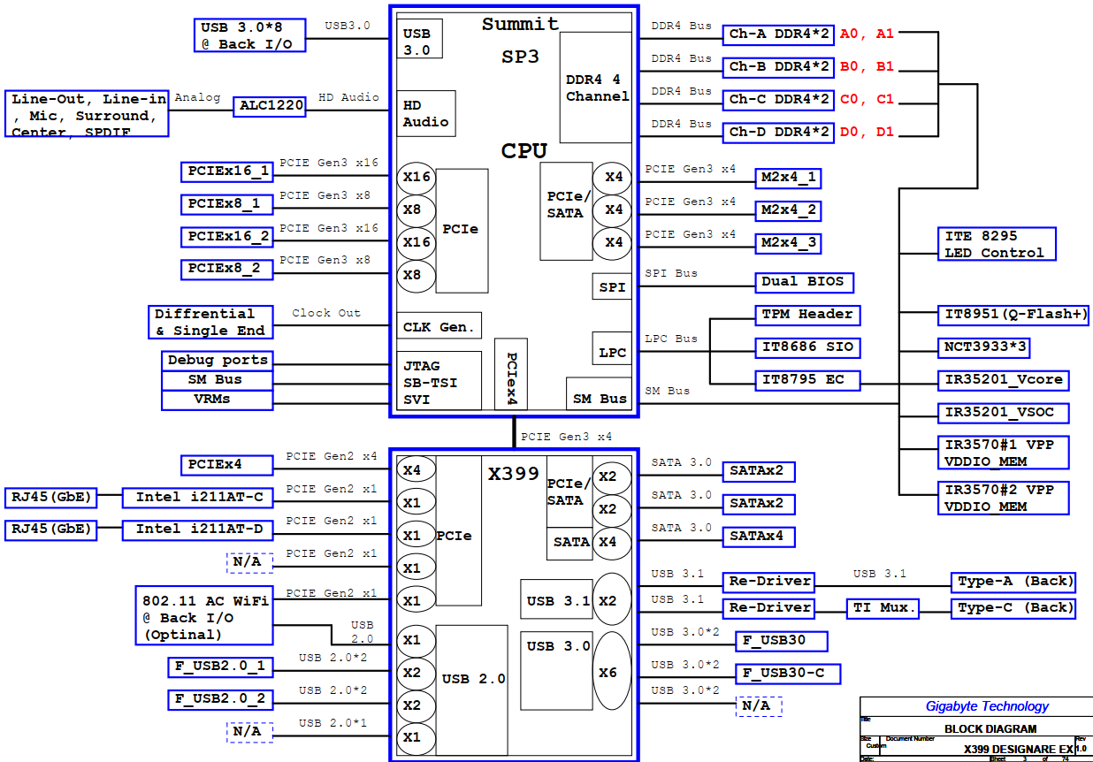Click the F_USB2.0_1 header block
The height and width of the screenshot is (762, 1093).
221,667
